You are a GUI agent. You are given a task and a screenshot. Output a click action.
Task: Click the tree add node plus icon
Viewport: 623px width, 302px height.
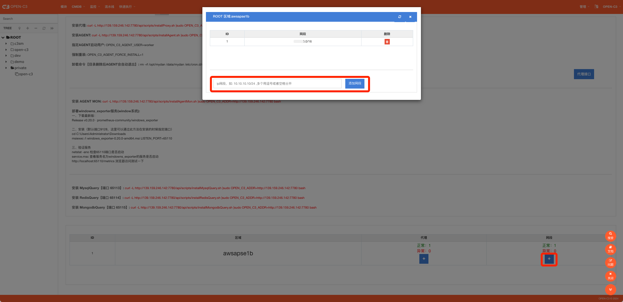28,28
